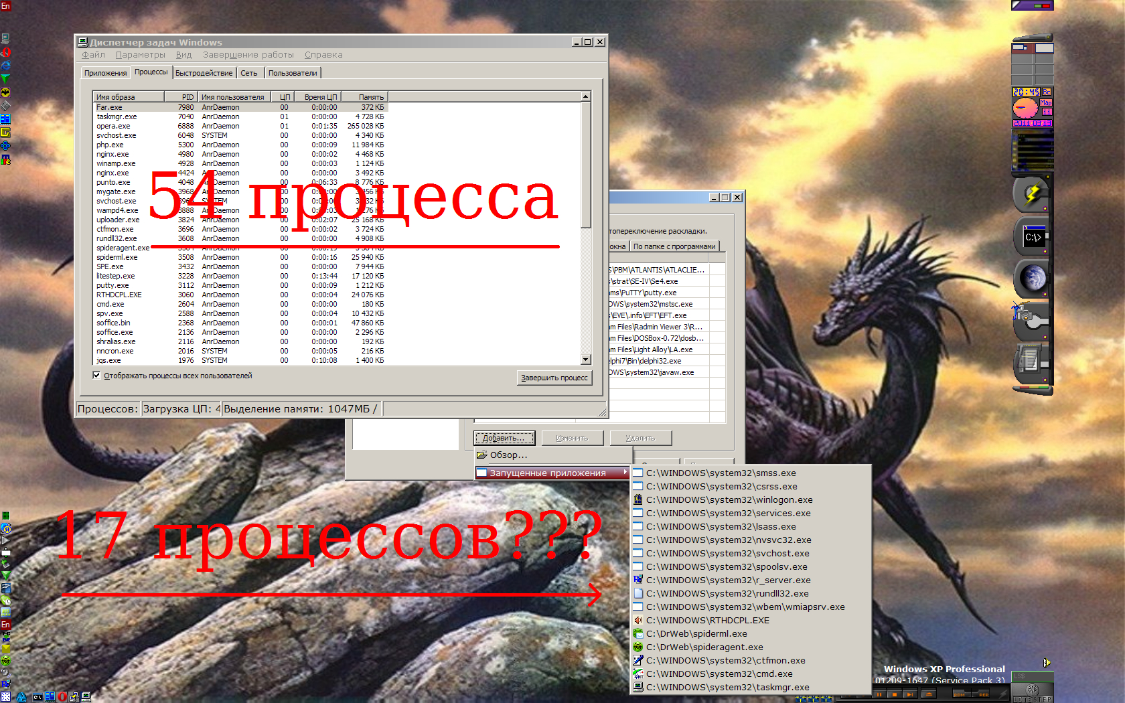The width and height of the screenshot is (1125, 703).
Task: Click the lightning bolt dock button
Action: (1032, 194)
